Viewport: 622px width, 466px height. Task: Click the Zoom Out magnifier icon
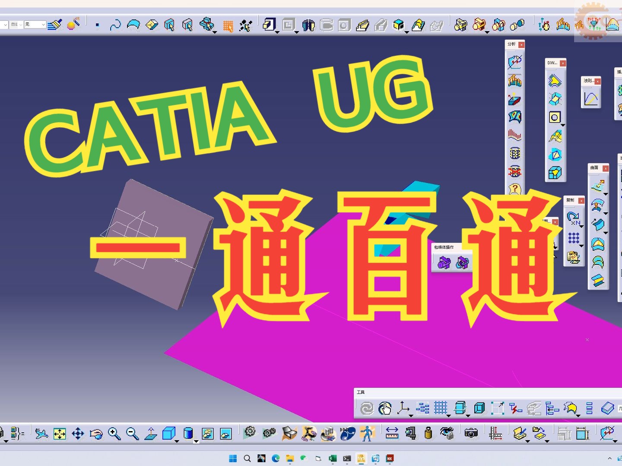[x=132, y=433]
